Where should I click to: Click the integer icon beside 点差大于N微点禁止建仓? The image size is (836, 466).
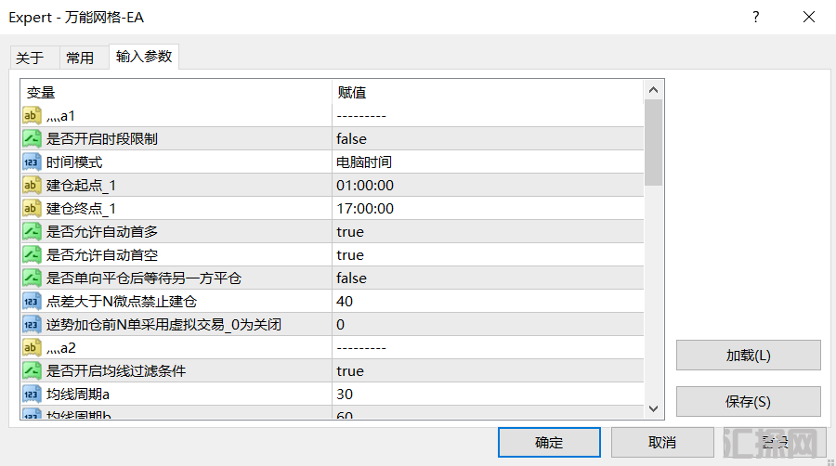[x=32, y=302]
